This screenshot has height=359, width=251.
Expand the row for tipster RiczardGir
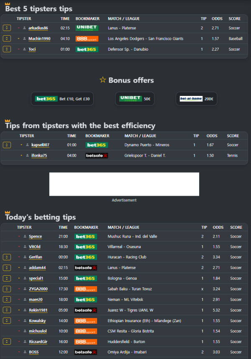click(x=7, y=342)
